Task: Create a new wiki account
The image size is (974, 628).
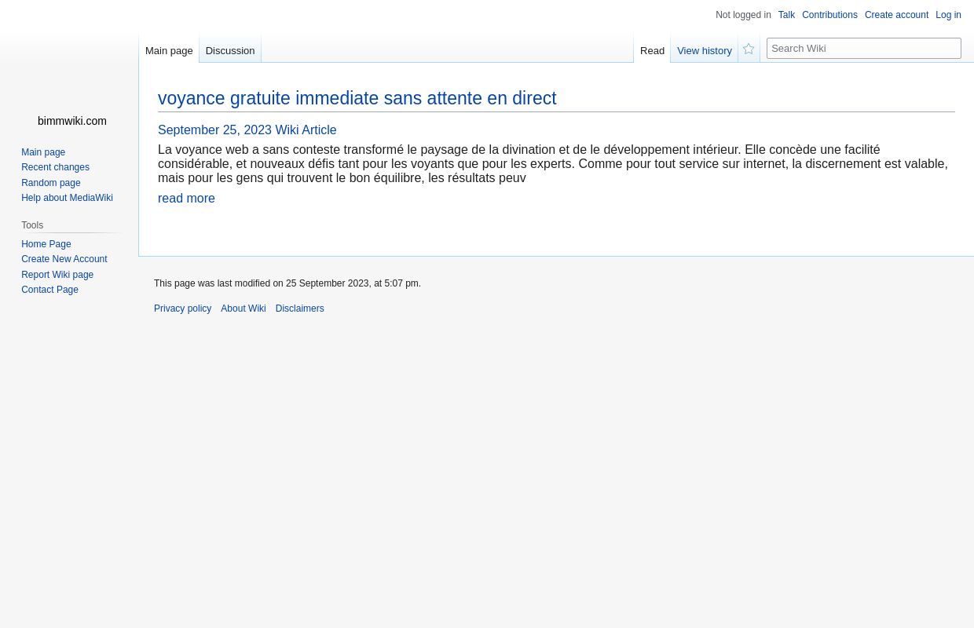Action: pyautogui.click(x=896, y=15)
